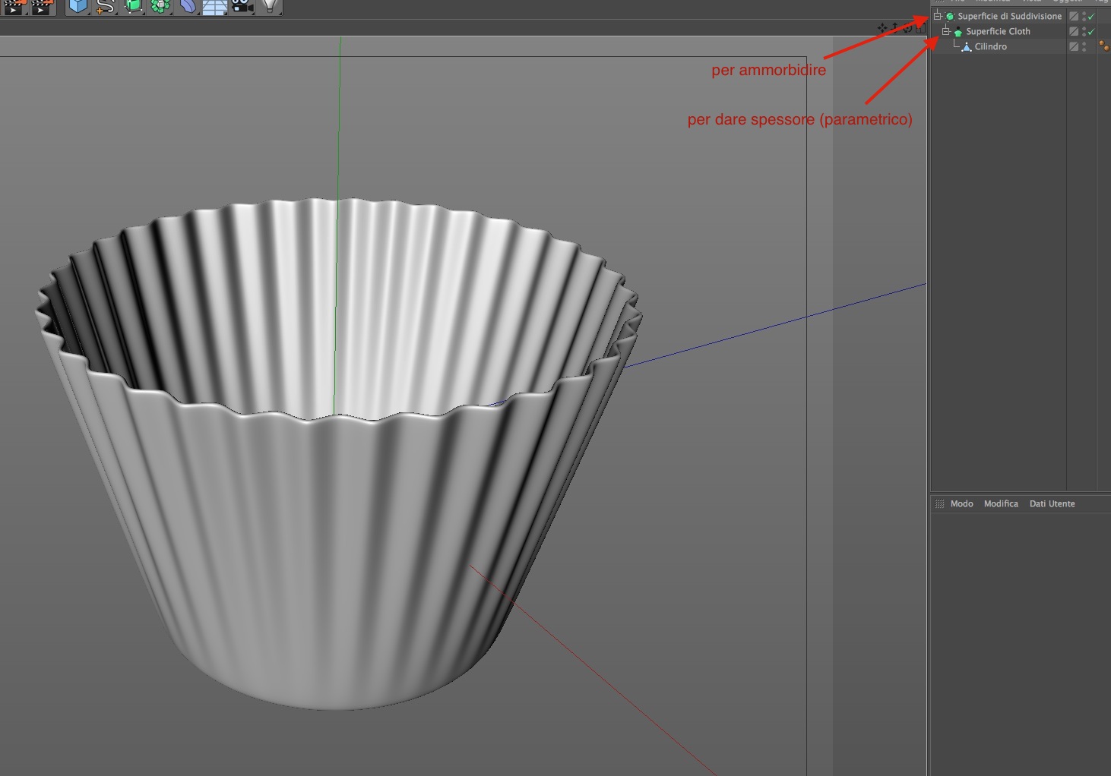Open the Modifica menu in attributes panel
The image size is (1111, 776).
coord(1001,503)
